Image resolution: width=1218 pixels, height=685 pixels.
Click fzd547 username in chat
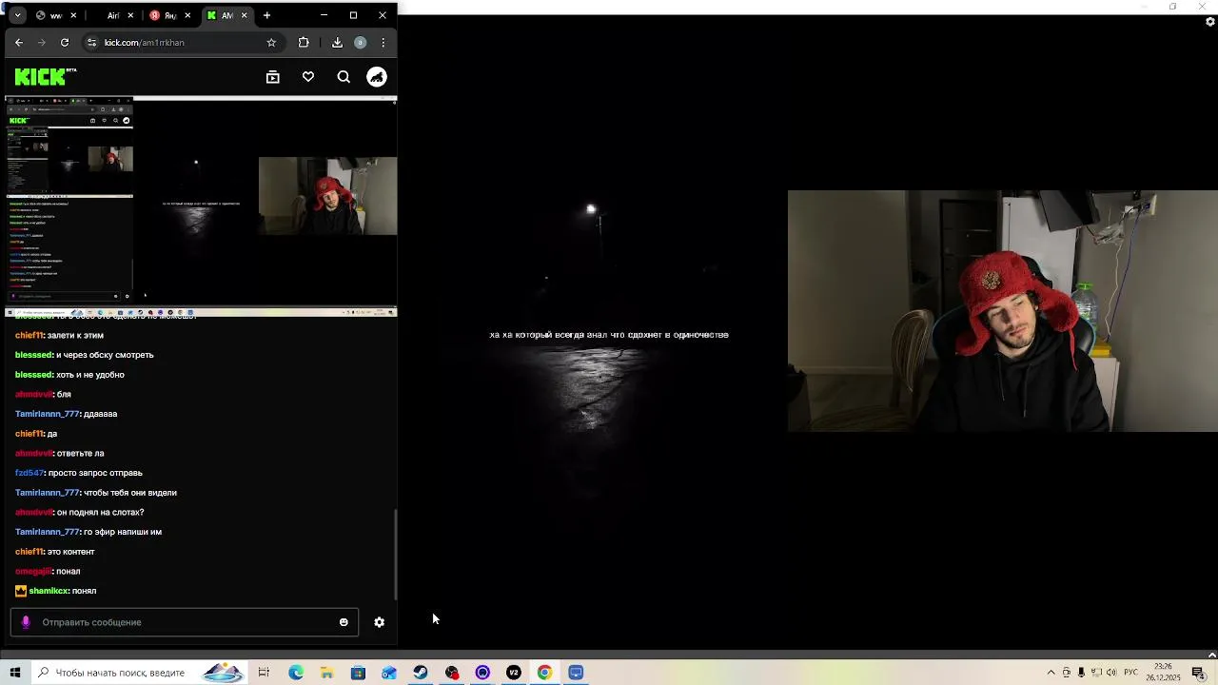coord(29,473)
